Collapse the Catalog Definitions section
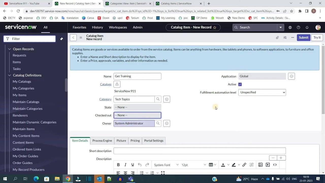Viewport: 325px width, 183px height. 9,75
